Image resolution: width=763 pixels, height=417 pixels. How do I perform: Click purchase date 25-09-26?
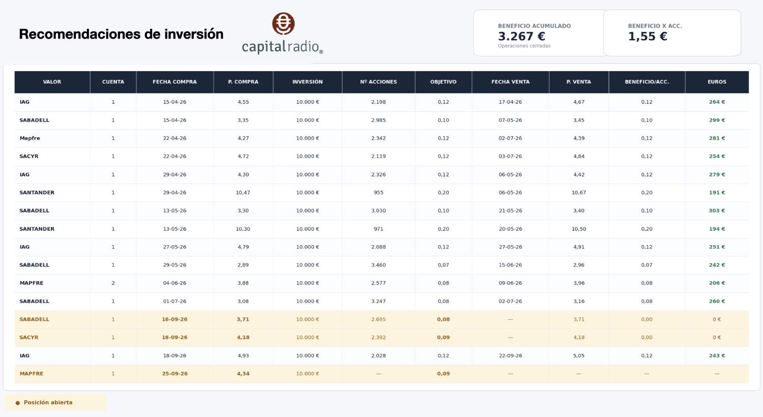tap(174, 374)
